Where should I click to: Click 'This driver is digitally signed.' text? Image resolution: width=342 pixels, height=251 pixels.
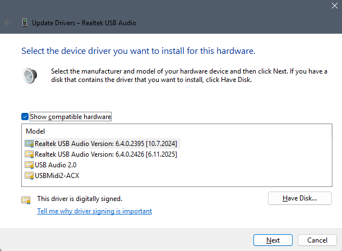pos(80,199)
